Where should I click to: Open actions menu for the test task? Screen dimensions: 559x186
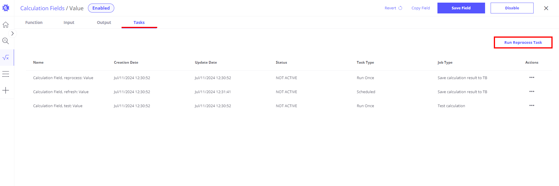pyautogui.click(x=532, y=106)
